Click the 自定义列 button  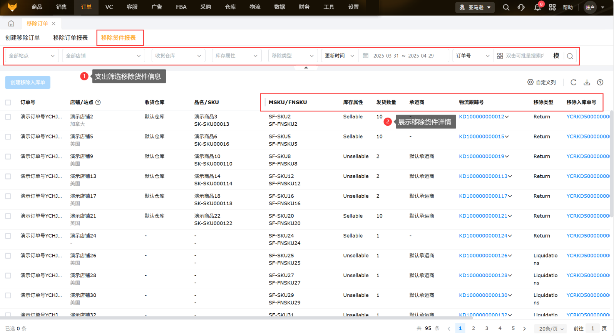tap(542, 82)
